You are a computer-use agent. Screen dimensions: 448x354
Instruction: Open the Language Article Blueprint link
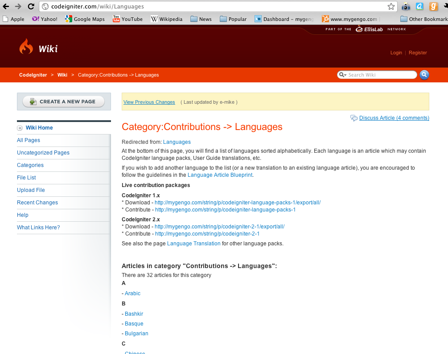pyautogui.click(x=220, y=175)
